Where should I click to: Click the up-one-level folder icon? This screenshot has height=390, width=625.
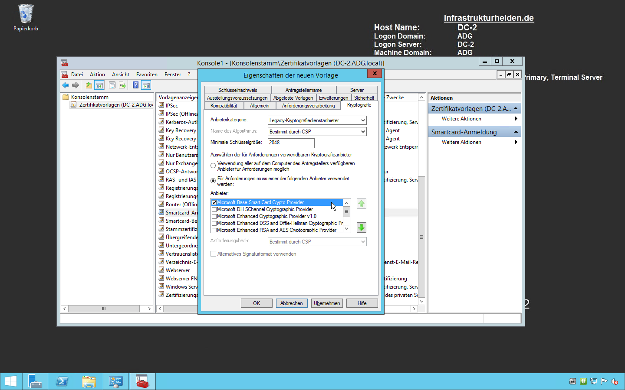[x=89, y=85]
